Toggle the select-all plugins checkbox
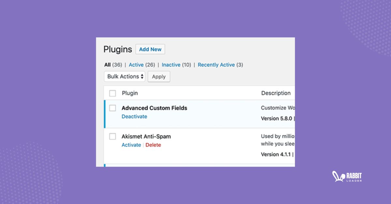The width and height of the screenshot is (391, 204). pos(113,93)
